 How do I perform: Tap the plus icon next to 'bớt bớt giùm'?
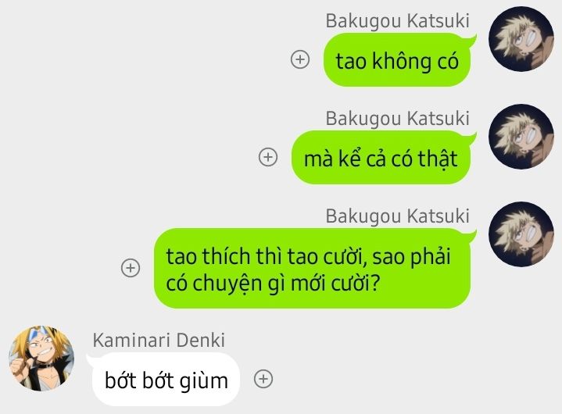(263, 379)
